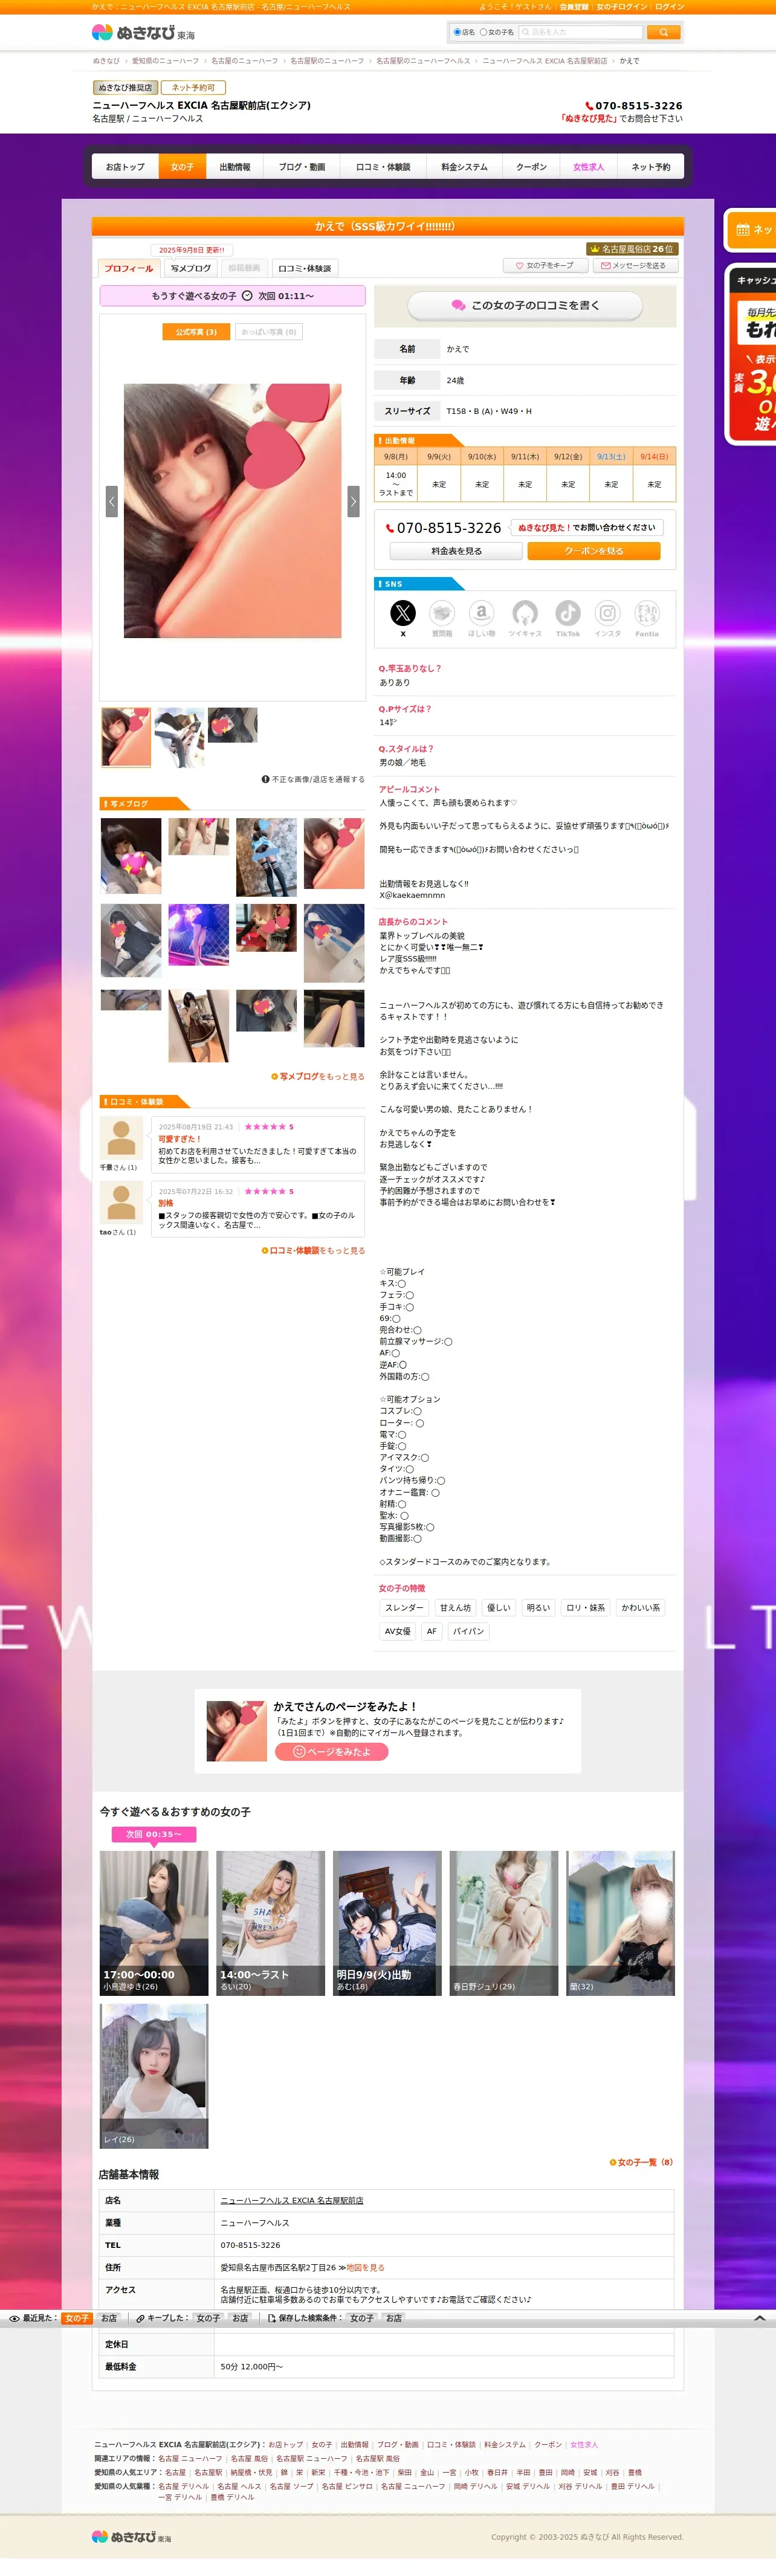Focus the 店名を入力 search field
The height and width of the screenshot is (2576, 776).
[x=580, y=32]
